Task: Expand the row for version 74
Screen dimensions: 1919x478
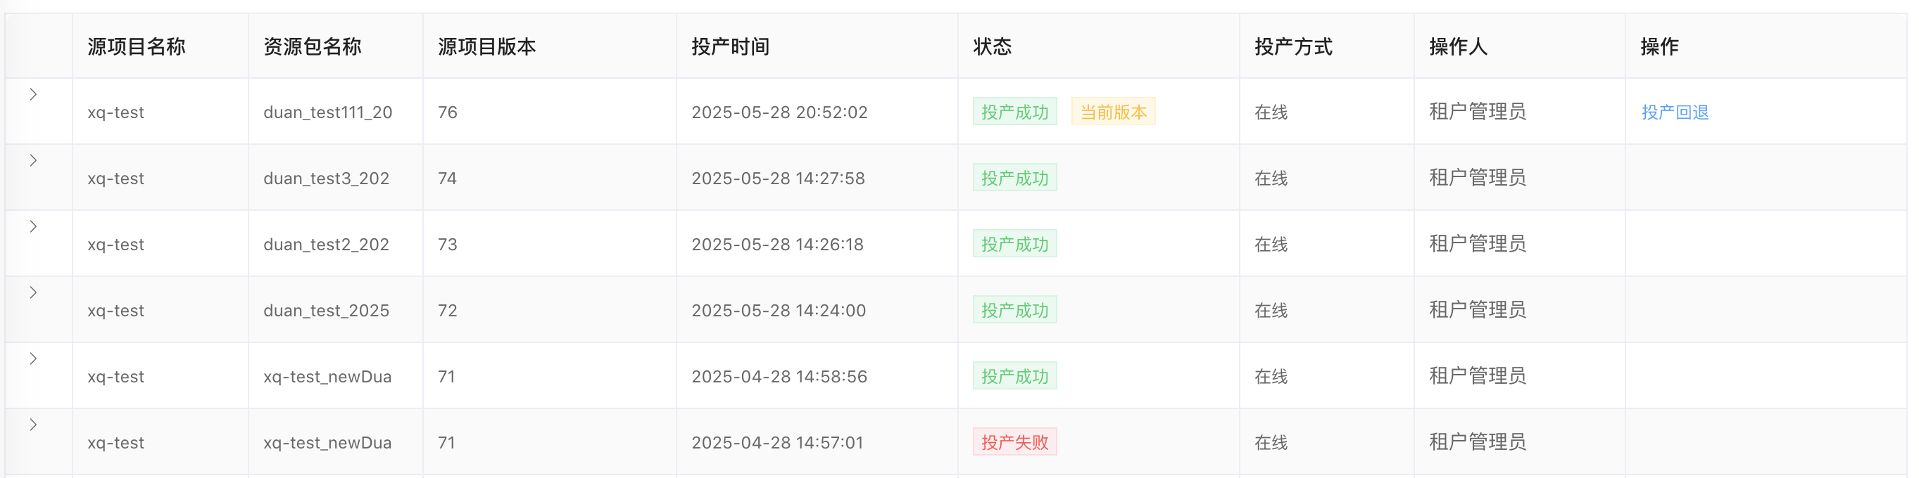Action: tap(34, 160)
